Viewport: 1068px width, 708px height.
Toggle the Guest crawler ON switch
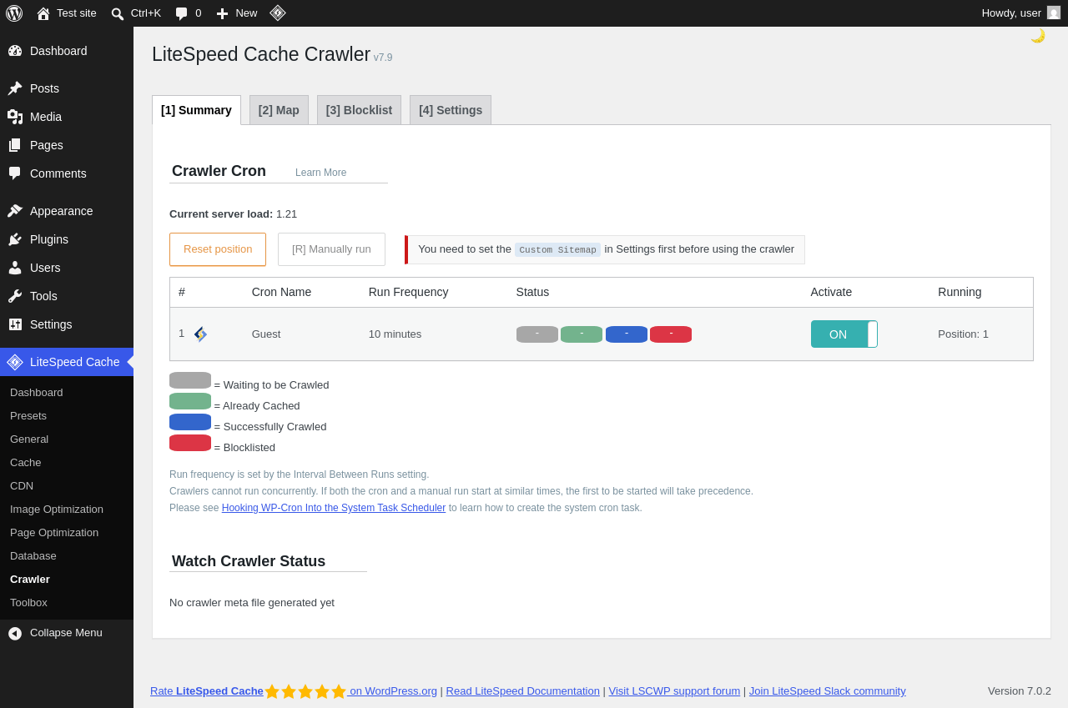(844, 334)
